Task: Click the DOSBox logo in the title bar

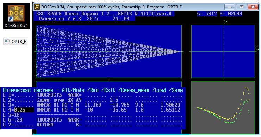Action: (37, 7)
